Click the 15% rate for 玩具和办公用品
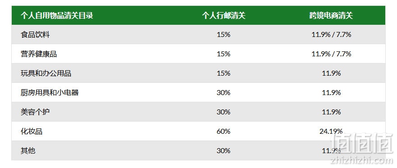This screenshot has height=168, width=397. click(x=224, y=73)
